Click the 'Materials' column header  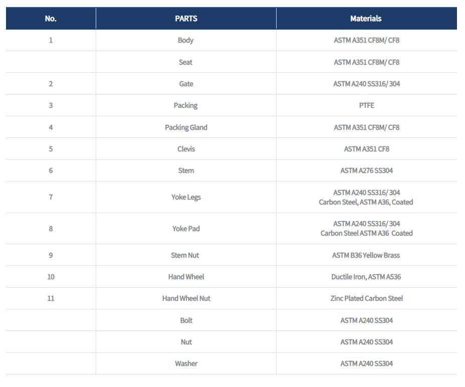click(x=366, y=19)
